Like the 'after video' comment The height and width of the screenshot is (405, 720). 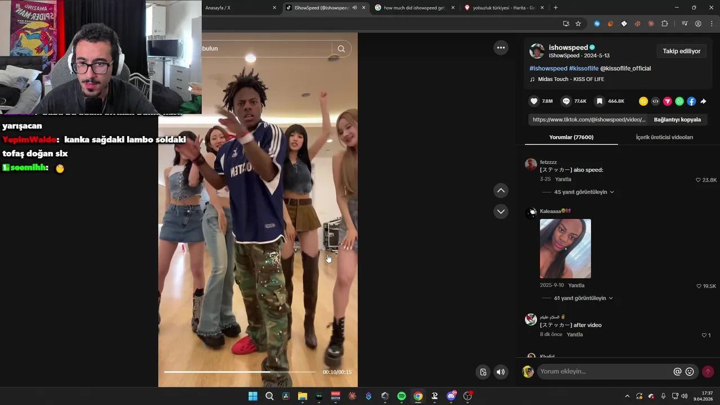pos(704,335)
